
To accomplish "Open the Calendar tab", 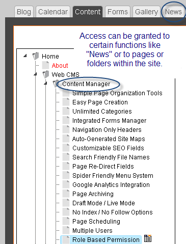I will tap(53, 12).
